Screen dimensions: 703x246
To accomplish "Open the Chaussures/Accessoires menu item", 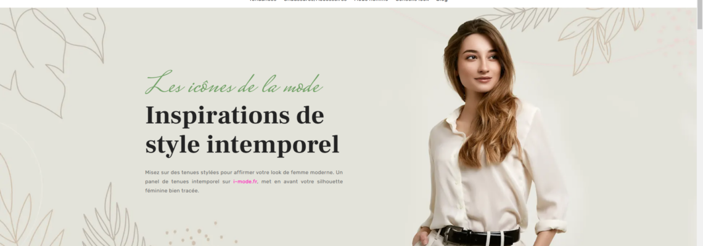I will point(315,1).
